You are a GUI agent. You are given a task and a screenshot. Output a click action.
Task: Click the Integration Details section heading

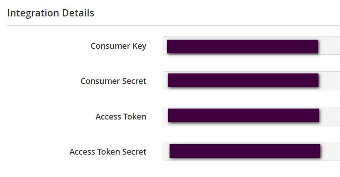(x=51, y=13)
